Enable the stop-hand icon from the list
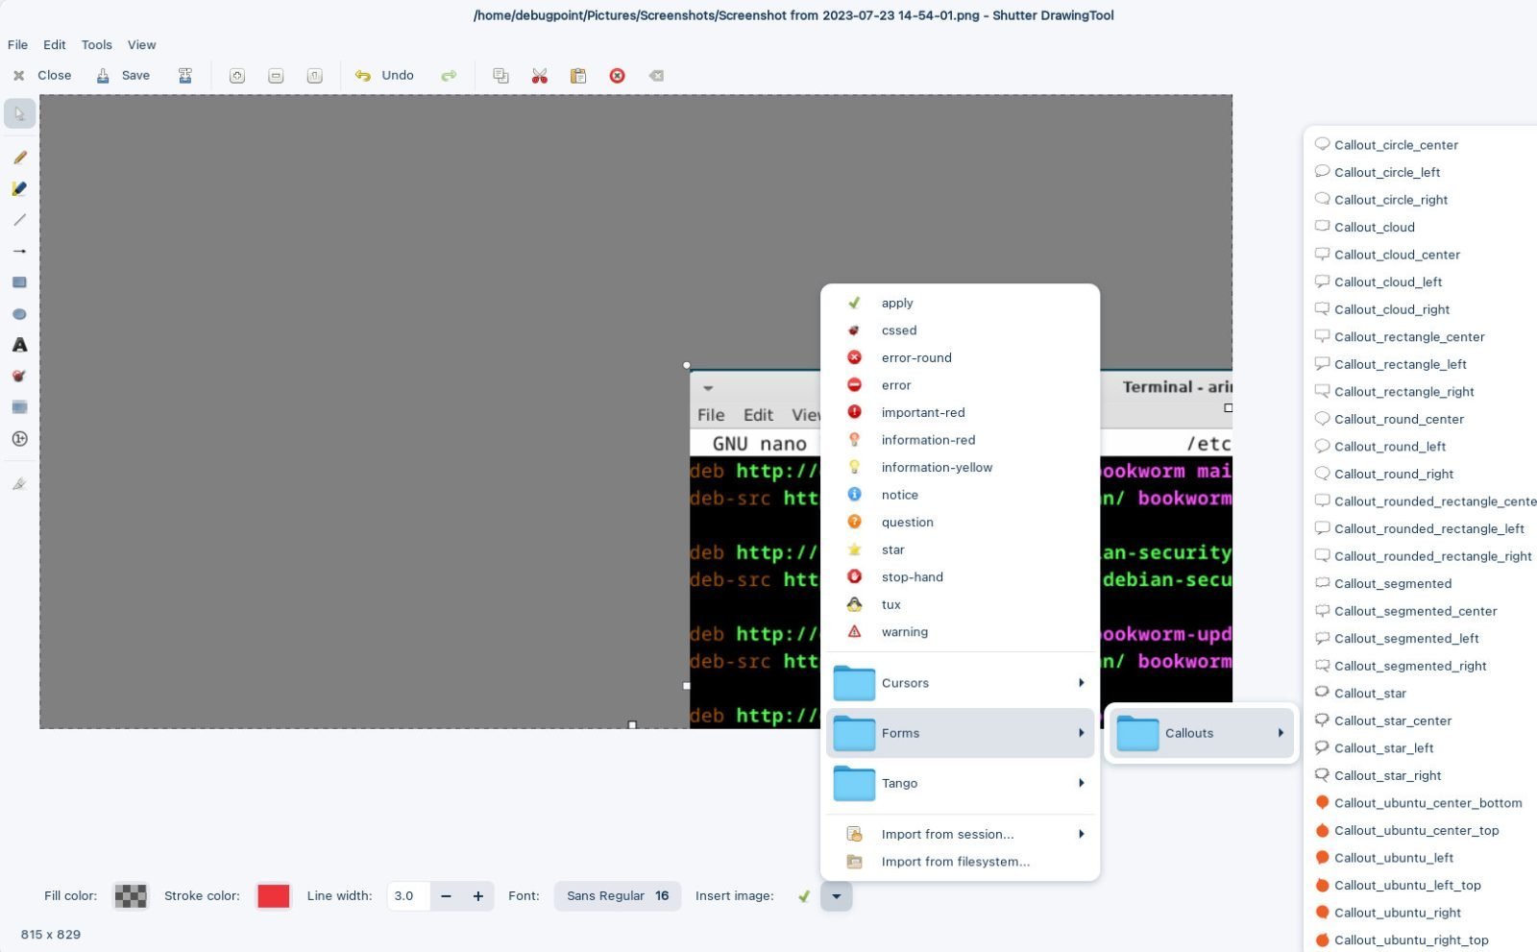This screenshot has width=1537, height=952. [911, 576]
